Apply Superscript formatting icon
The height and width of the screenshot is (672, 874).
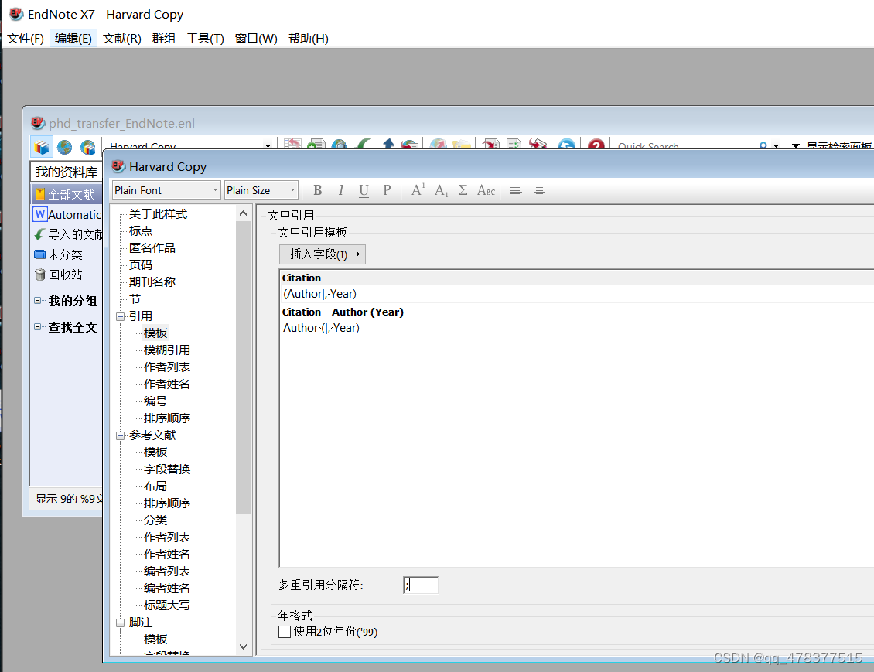418,190
